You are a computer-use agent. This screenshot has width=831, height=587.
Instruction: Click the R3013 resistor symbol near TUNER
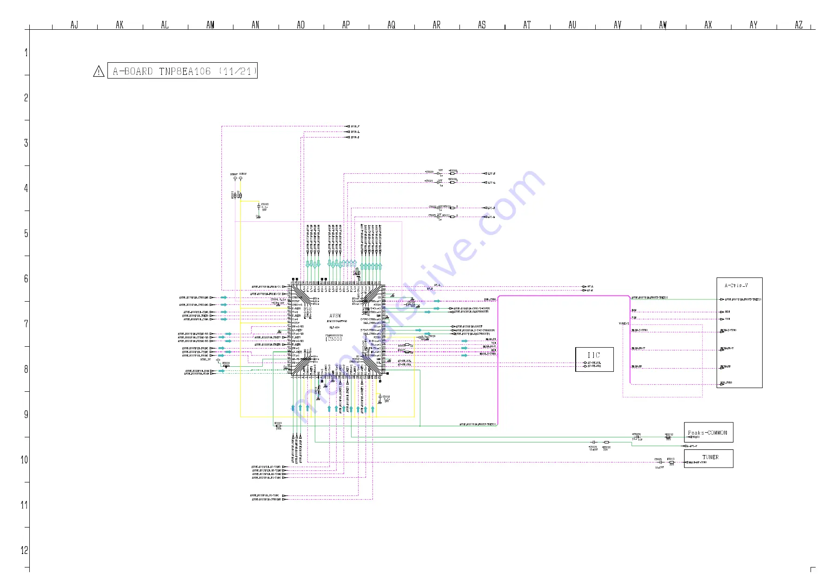pos(671,462)
